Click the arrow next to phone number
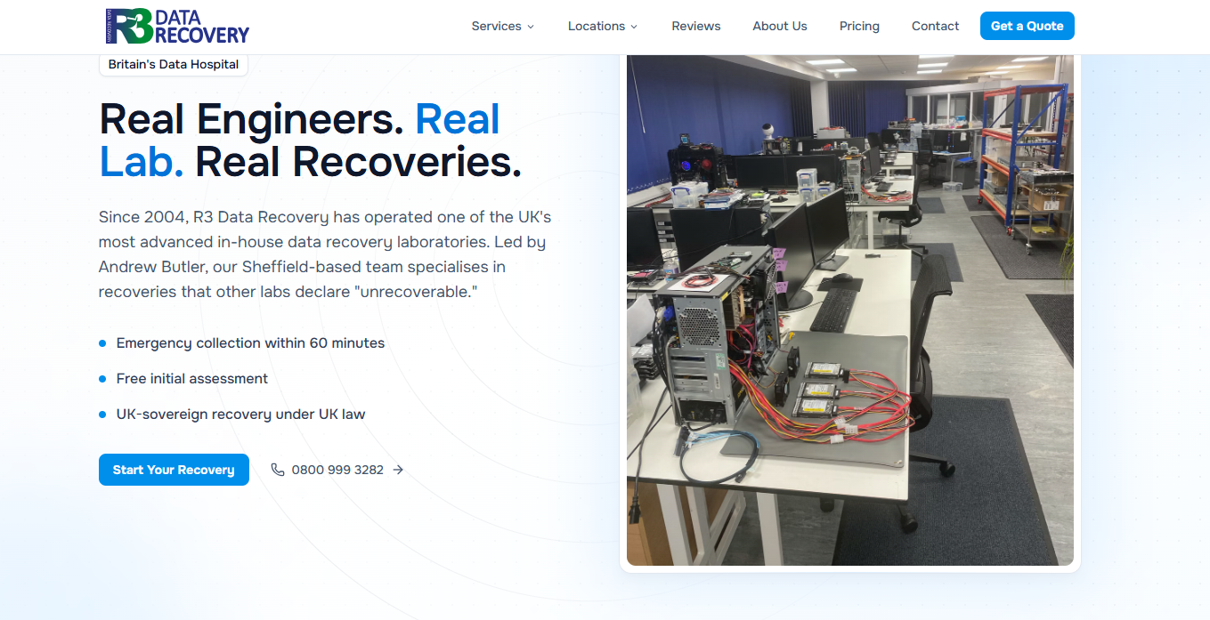The height and width of the screenshot is (620, 1210). click(398, 470)
